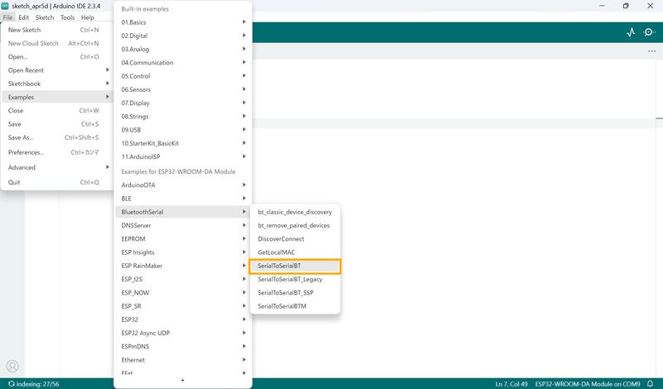Expand 06.Sensors examples
Image resolution: width=663 pixels, height=389 pixels.
182,89
